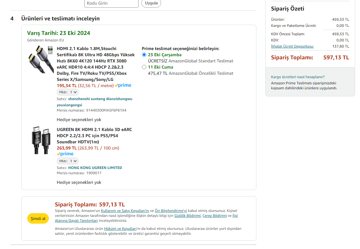360x249 pixels.
Task: Click the Sipariş Özeti heading
Action: click(287, 9)
